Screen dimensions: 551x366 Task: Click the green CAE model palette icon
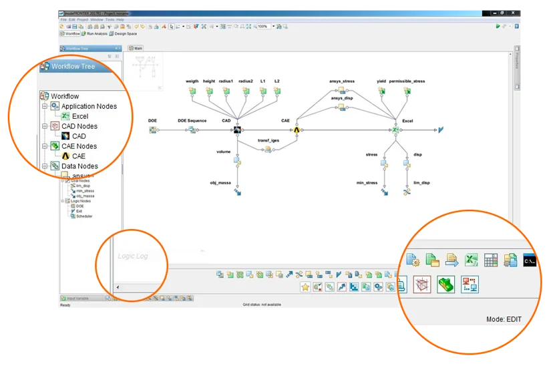pyautogui.click(x=446, y=284)
